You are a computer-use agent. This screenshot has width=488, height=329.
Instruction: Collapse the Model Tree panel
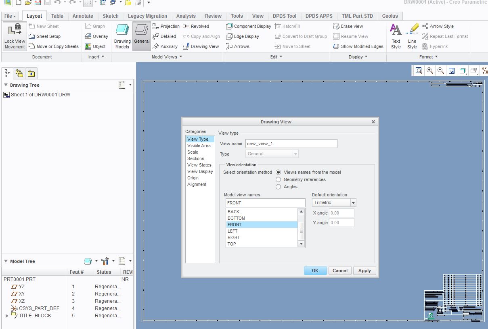(6, 261)
